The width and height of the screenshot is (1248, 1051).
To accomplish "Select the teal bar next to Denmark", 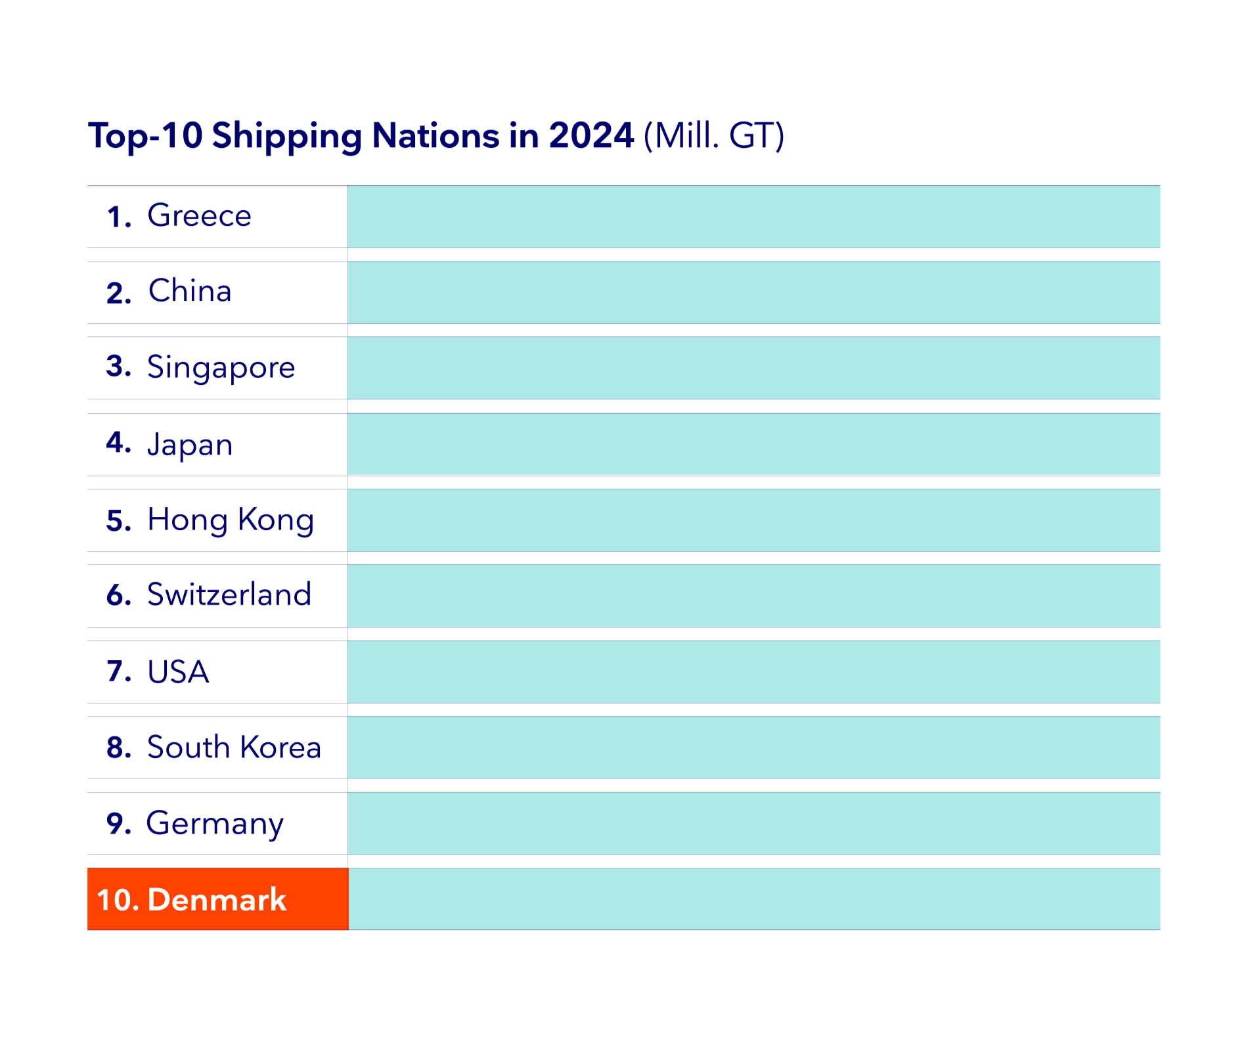I will (x=753, y=899).
